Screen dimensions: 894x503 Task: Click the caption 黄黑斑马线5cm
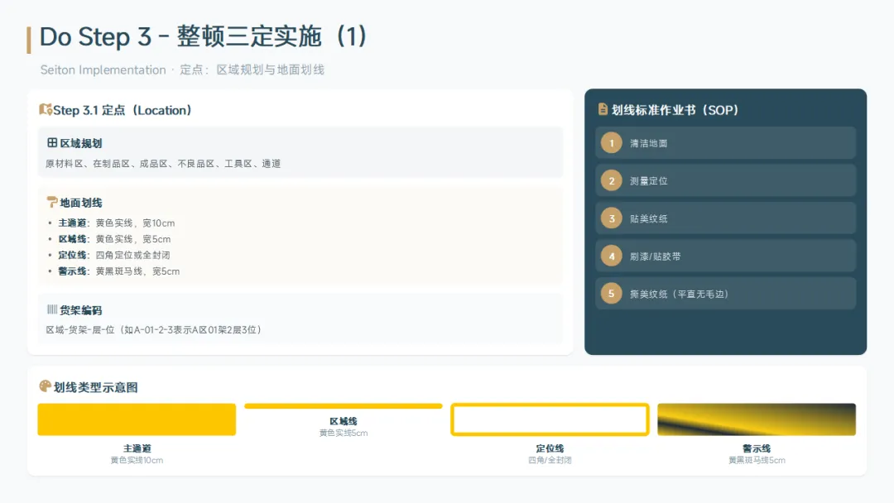click(x=757, y=460)
